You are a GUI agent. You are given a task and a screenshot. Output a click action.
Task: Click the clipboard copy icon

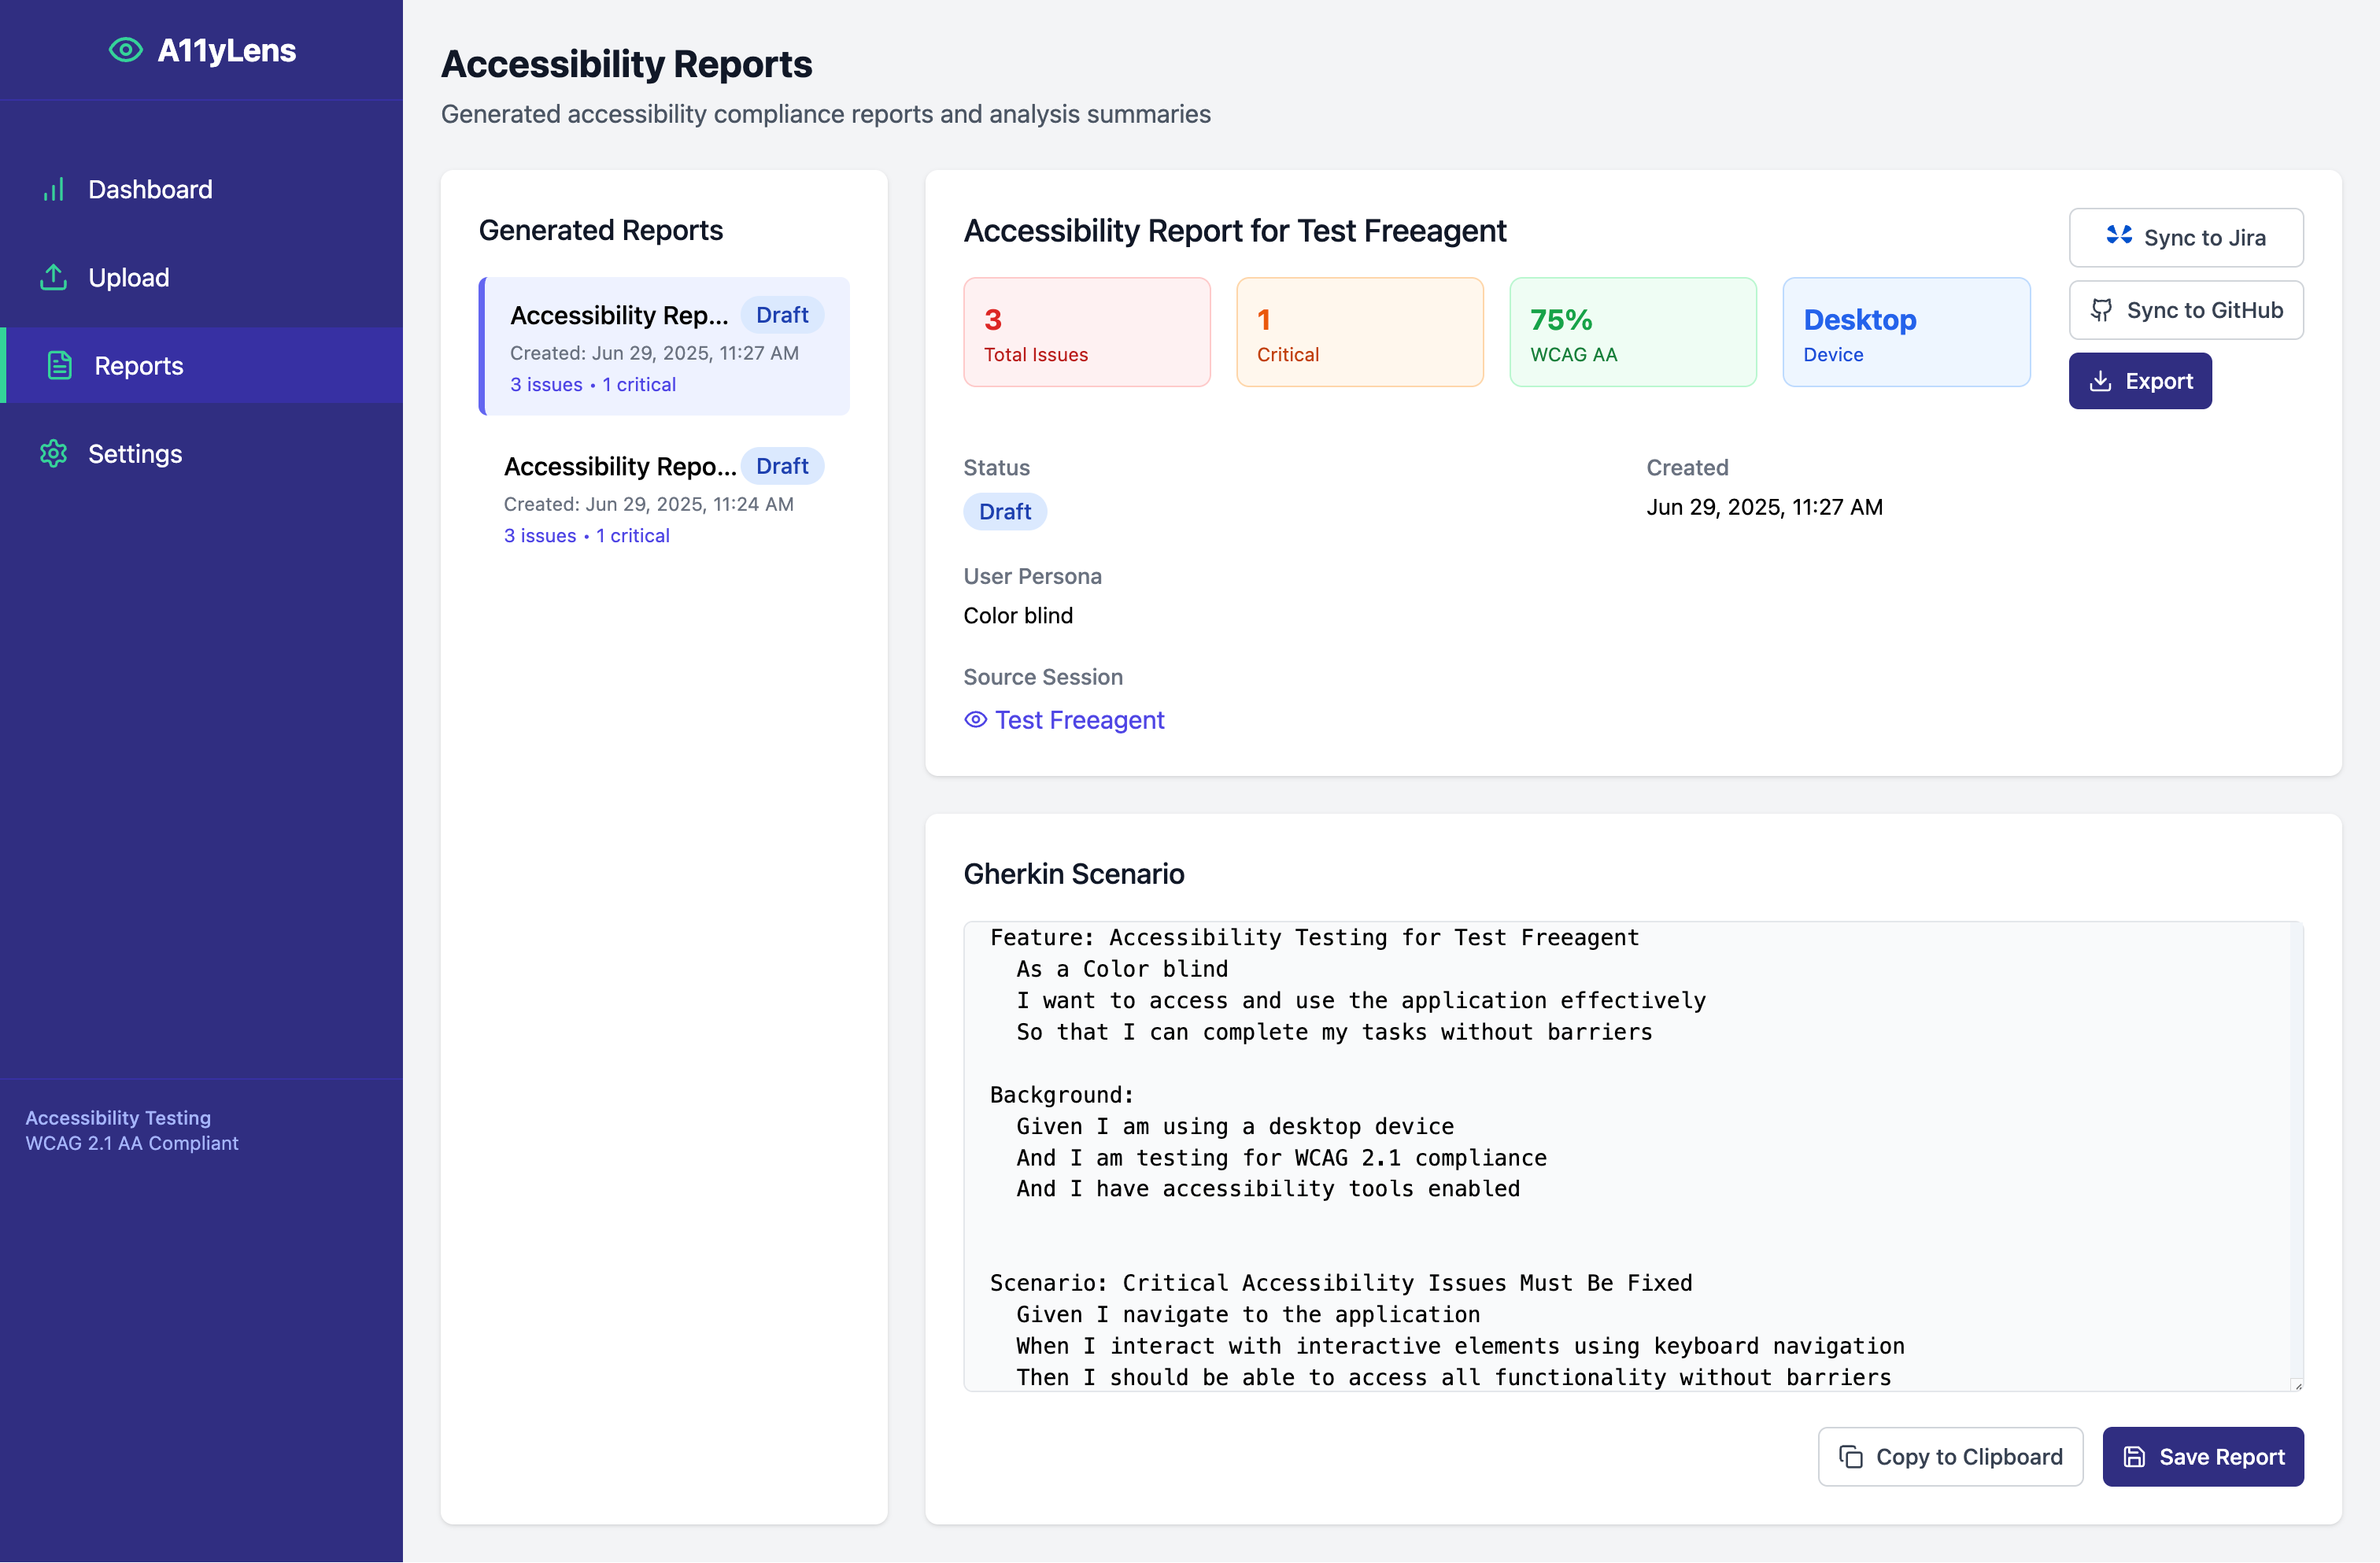(1850, 1456)
